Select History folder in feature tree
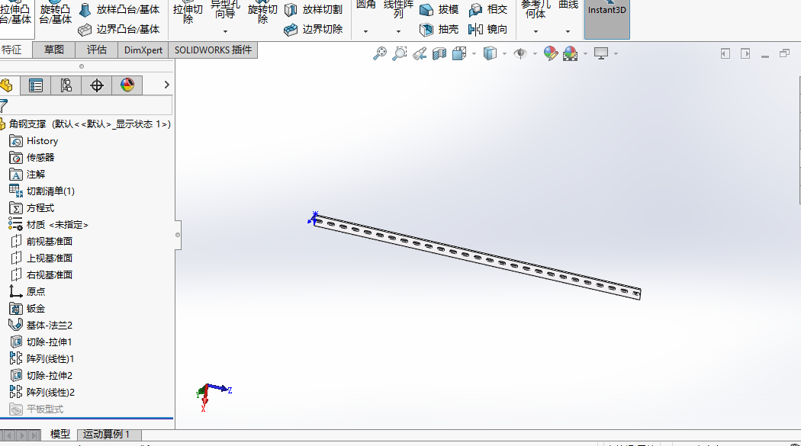This screenshot has width=801, height=446. [34, 141]
